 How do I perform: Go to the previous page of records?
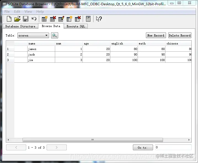pyautogui.click(x=16, y=148)
